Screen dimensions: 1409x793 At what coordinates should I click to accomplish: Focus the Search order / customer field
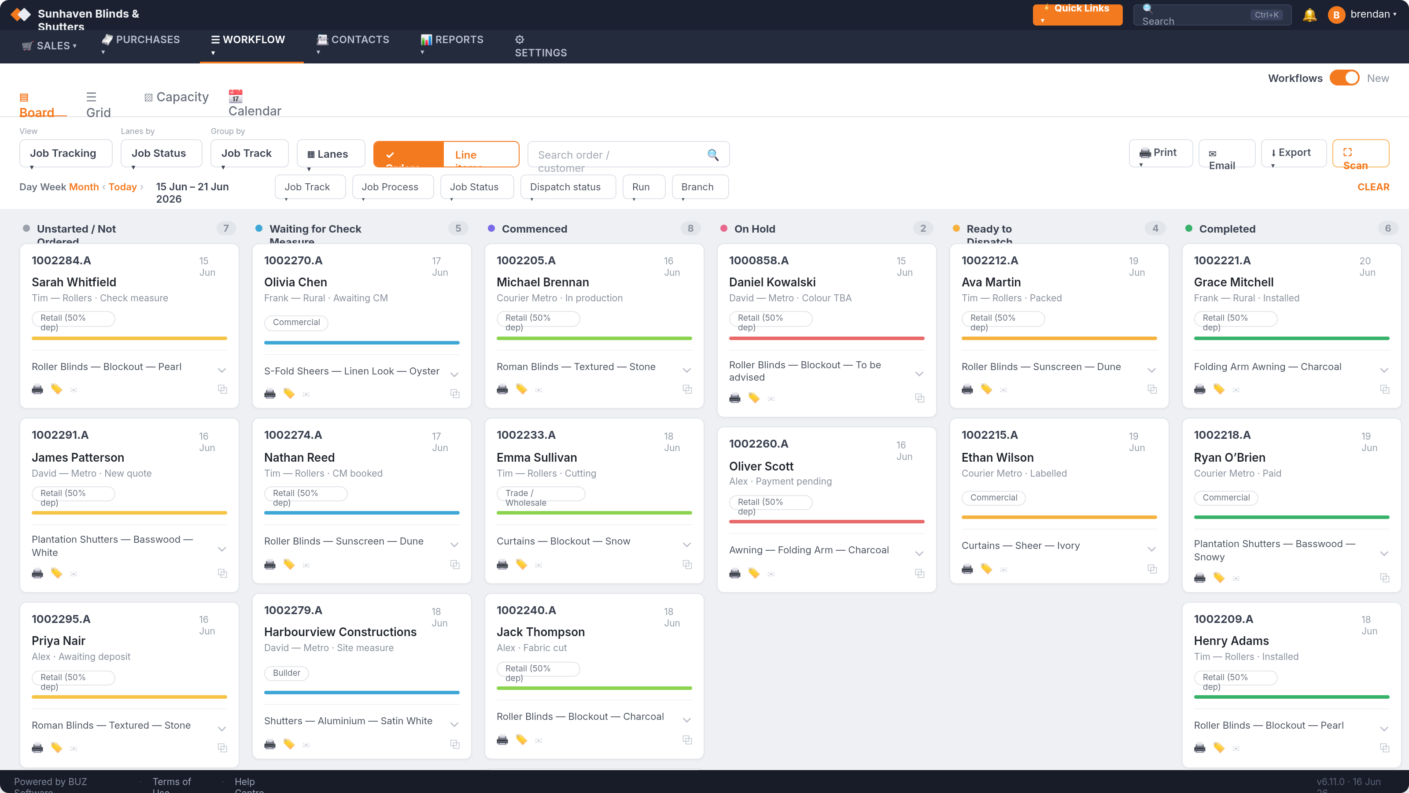click(628, 154)
